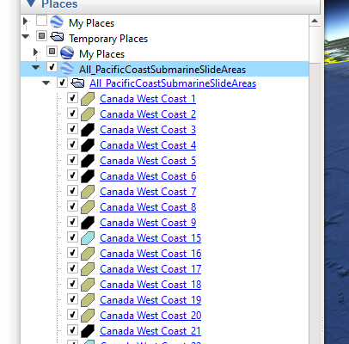Open the Canada West Coast 1 link
Screen dimensions: 349x344
point(148,99)
